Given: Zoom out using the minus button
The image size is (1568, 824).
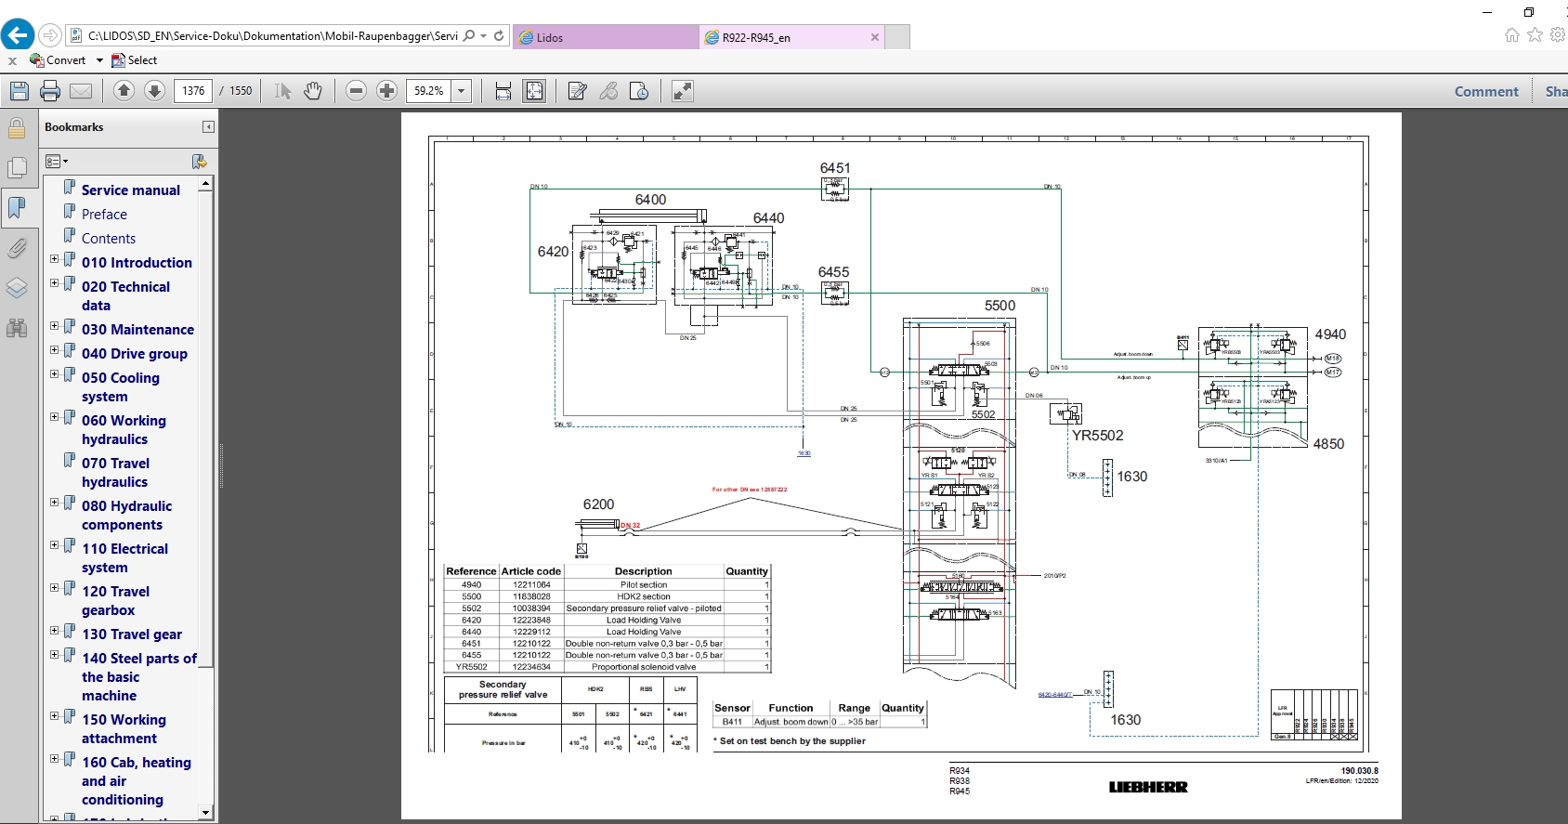Looking at the screenshot, I should point(356,90).
